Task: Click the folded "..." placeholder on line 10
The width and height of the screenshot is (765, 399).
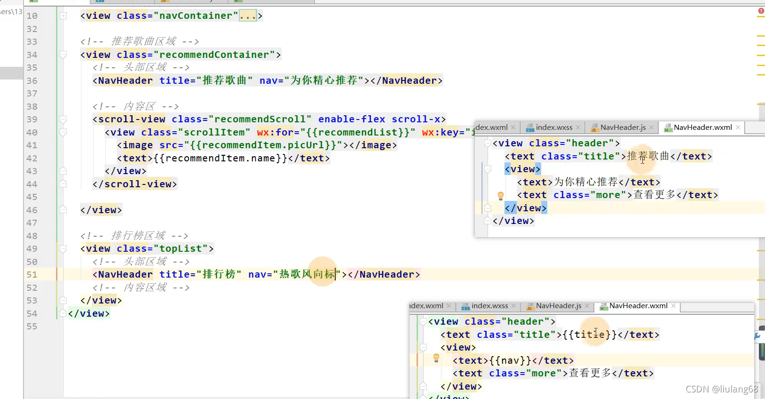Action: tap(248, 16)
